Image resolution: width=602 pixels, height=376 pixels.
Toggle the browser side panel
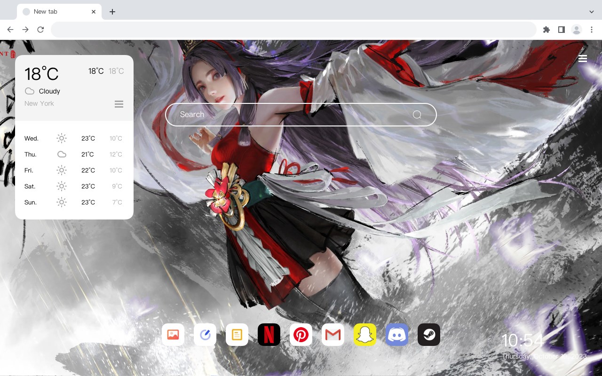pyautogui.click(x=561, y=30)
